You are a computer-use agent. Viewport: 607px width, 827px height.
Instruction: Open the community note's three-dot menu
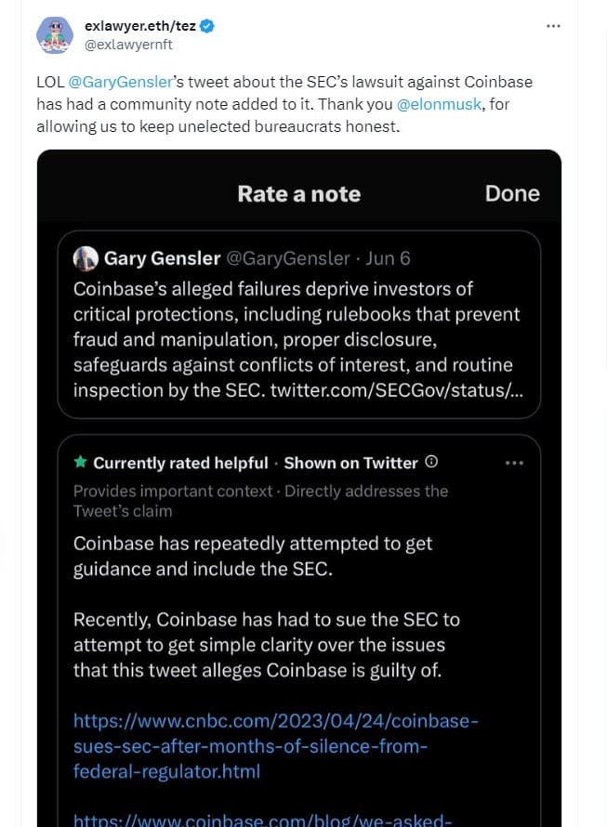point(513,462)
